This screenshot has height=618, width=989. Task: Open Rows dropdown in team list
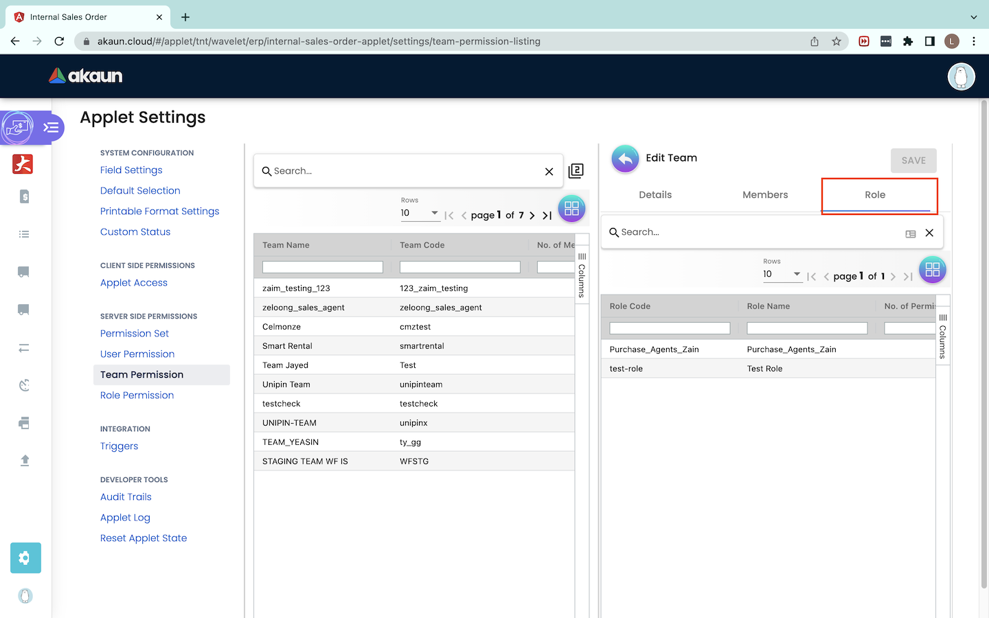pyautogui.click(x=420, y=214)
